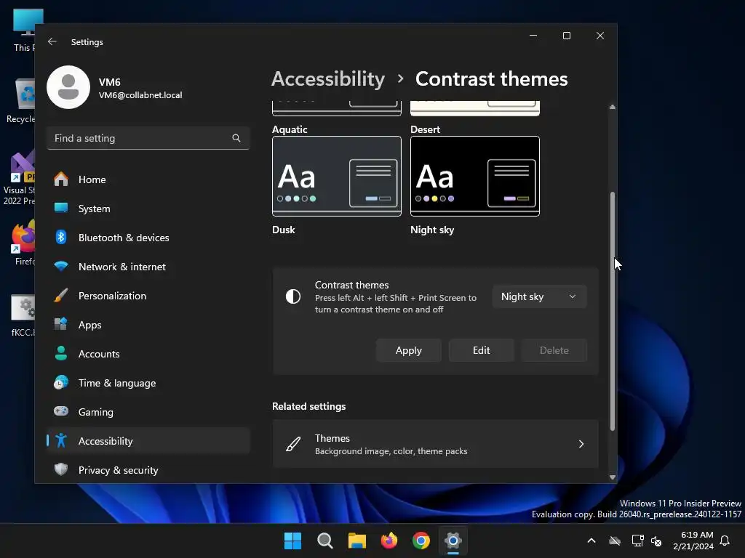Image resolution: width=745 pixels, height=558 pixels.
Task: Click the Gaming controller icon
Action: click(61, 411)
